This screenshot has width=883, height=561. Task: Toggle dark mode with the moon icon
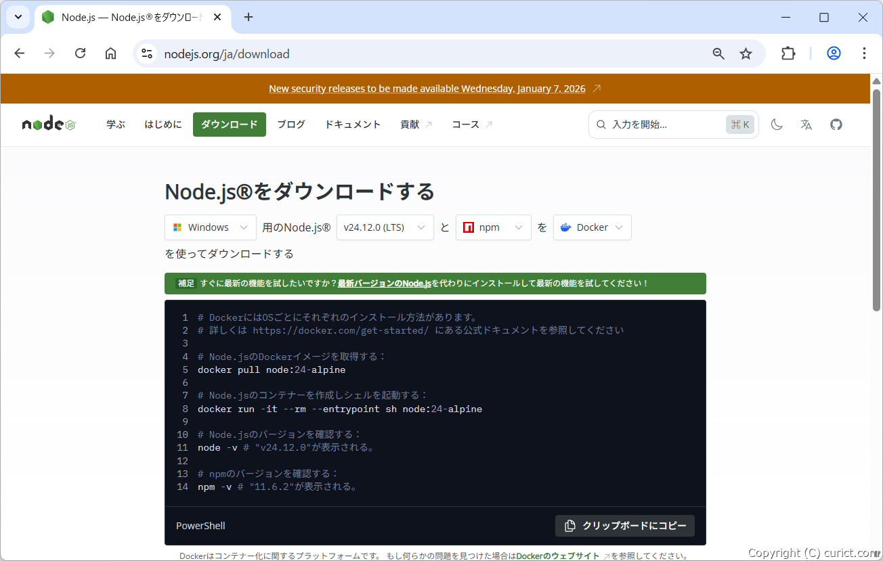coord(777,125)
